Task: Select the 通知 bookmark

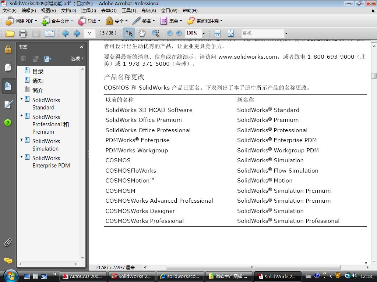Action: [x=38, y=81]
